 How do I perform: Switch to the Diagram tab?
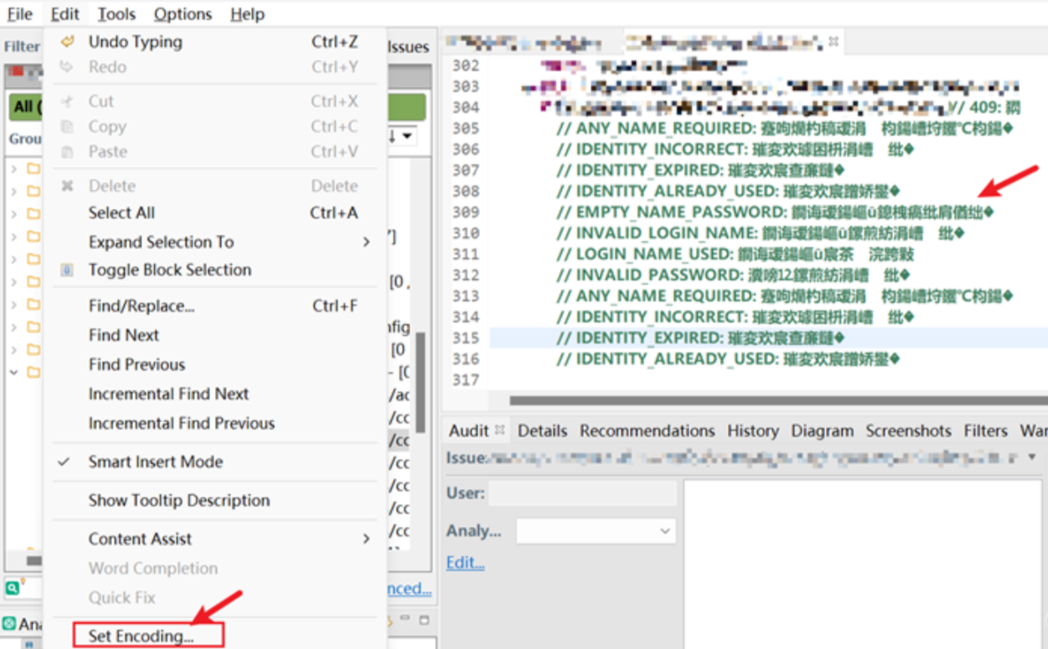coord(822,430)
